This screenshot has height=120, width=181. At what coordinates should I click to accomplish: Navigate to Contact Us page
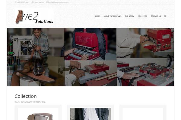(156, 16)
